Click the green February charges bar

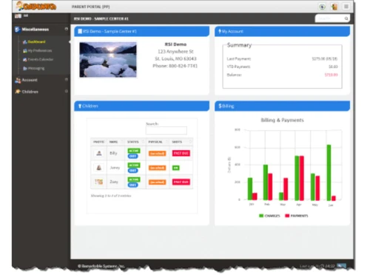[266, 182]
